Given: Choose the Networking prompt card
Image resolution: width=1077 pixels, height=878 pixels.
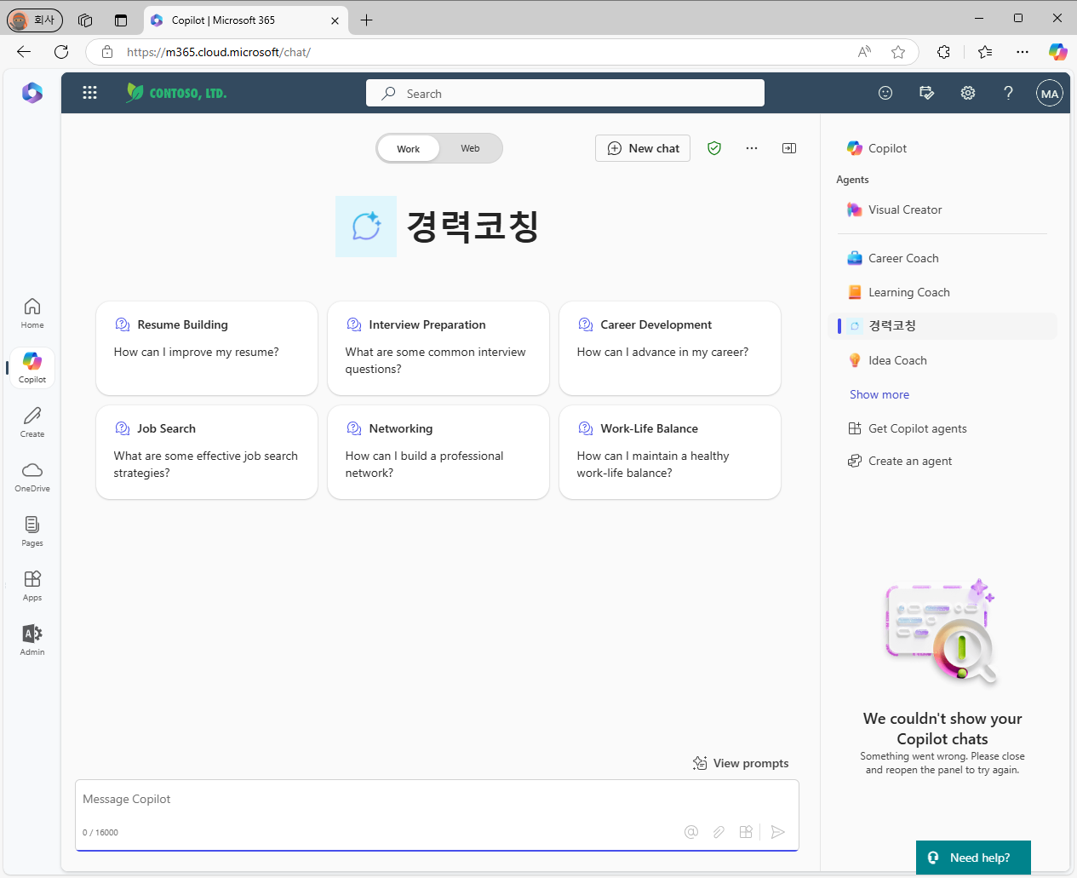Looking at the screenshot, I should 438,452.
